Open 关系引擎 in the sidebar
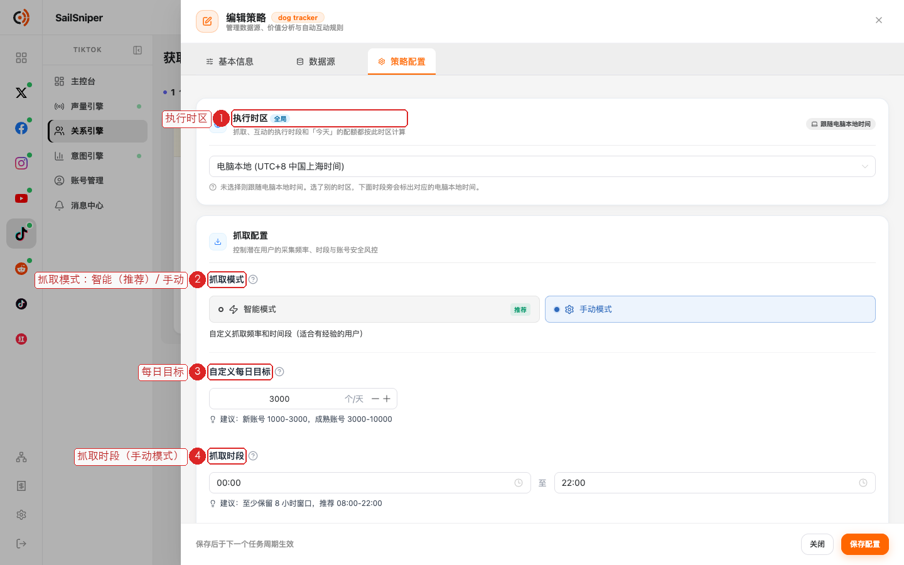 pyautogui.click(x=98, y=131)
